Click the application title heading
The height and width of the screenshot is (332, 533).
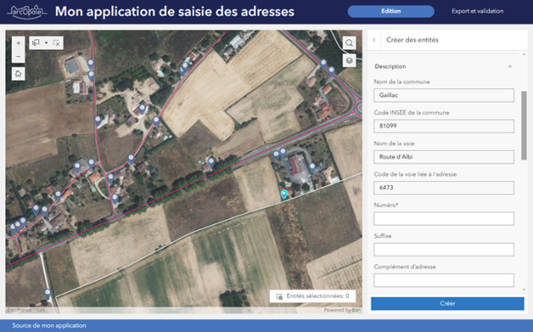175,12
